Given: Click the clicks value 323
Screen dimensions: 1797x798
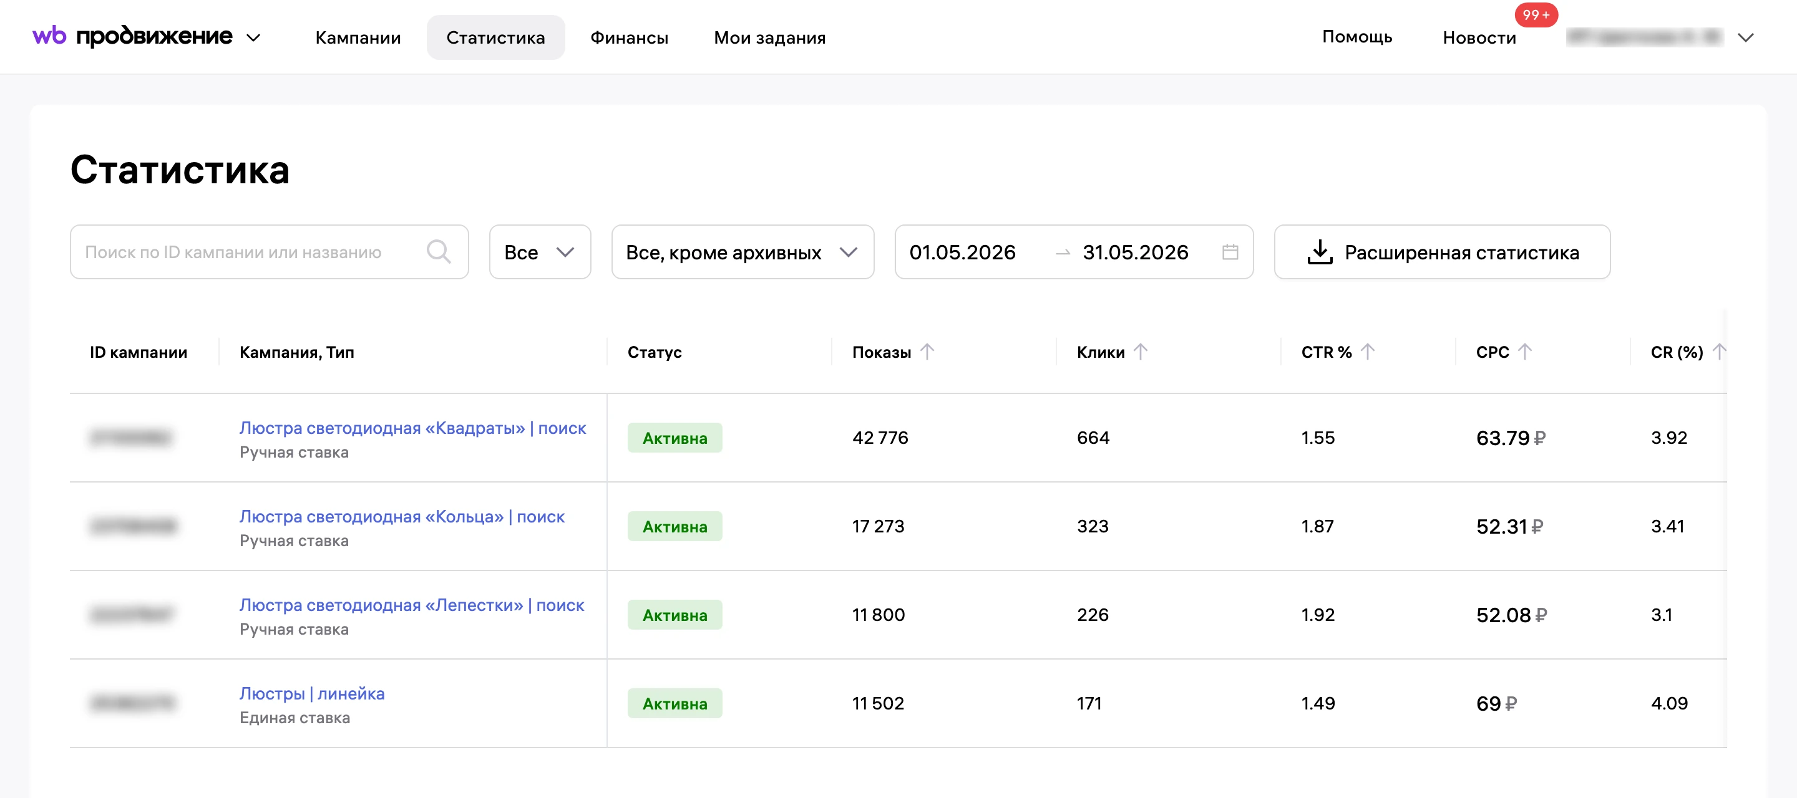Looking at the screenshot, I should pyautogui.click(x=1093, y=526).
